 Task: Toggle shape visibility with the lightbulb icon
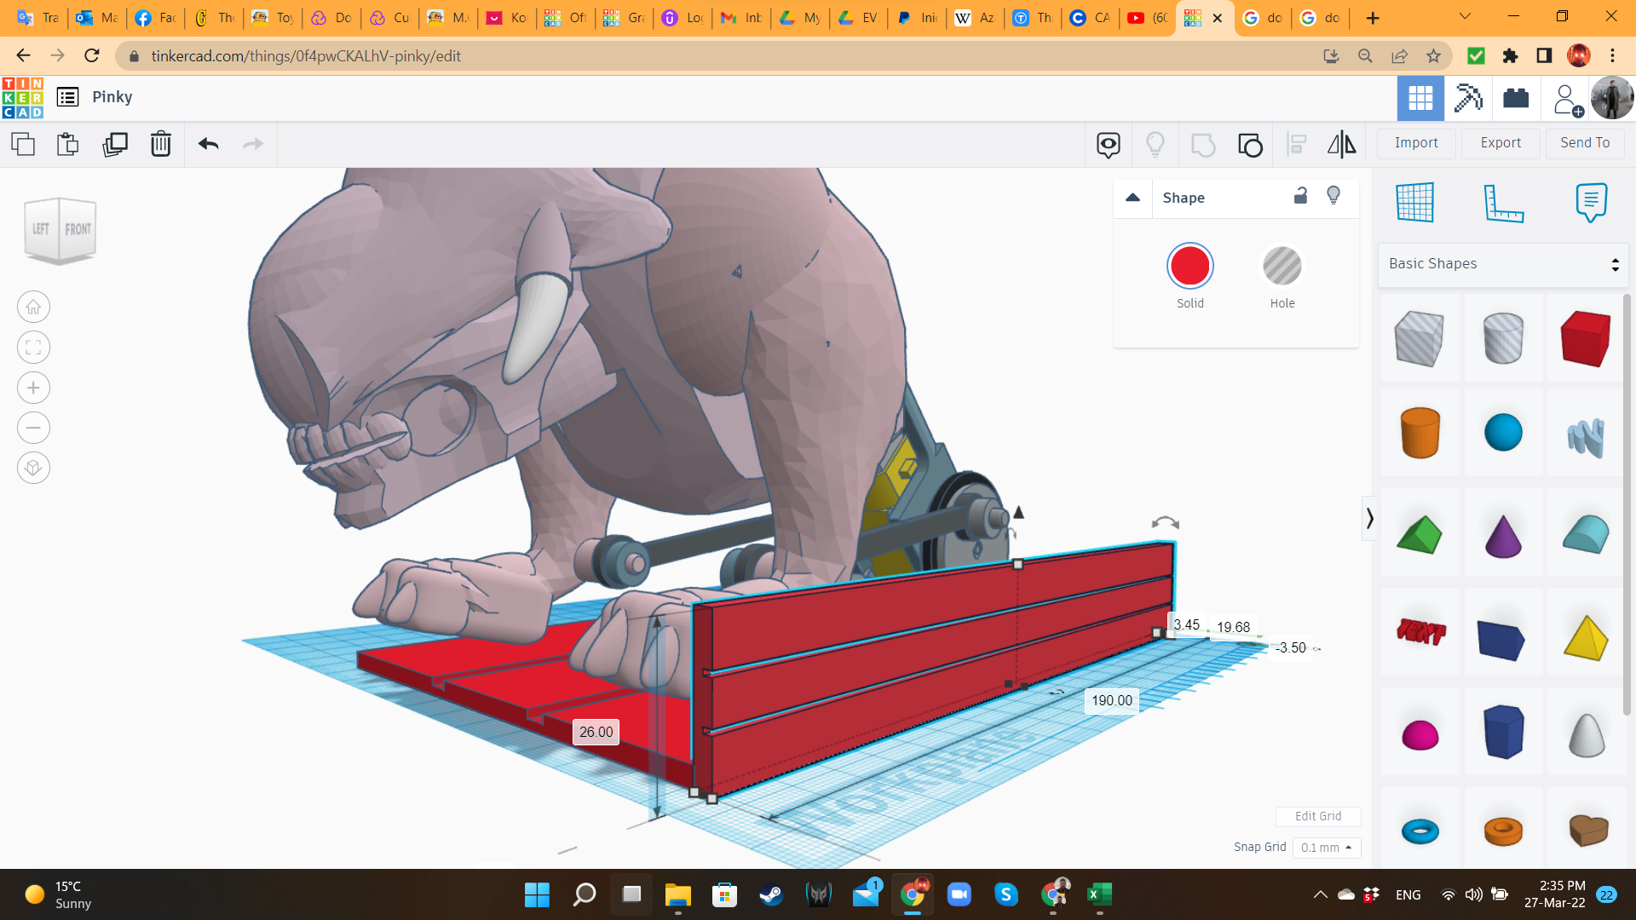1334,196
